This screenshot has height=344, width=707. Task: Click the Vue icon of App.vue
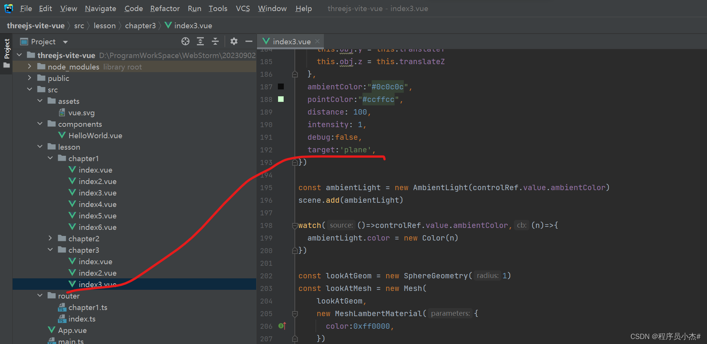[52, 330]
